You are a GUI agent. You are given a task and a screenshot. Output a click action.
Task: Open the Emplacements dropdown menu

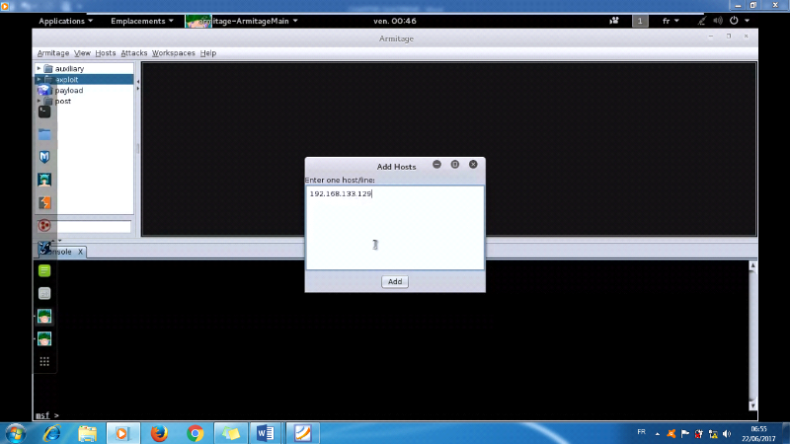pos(142,21)
